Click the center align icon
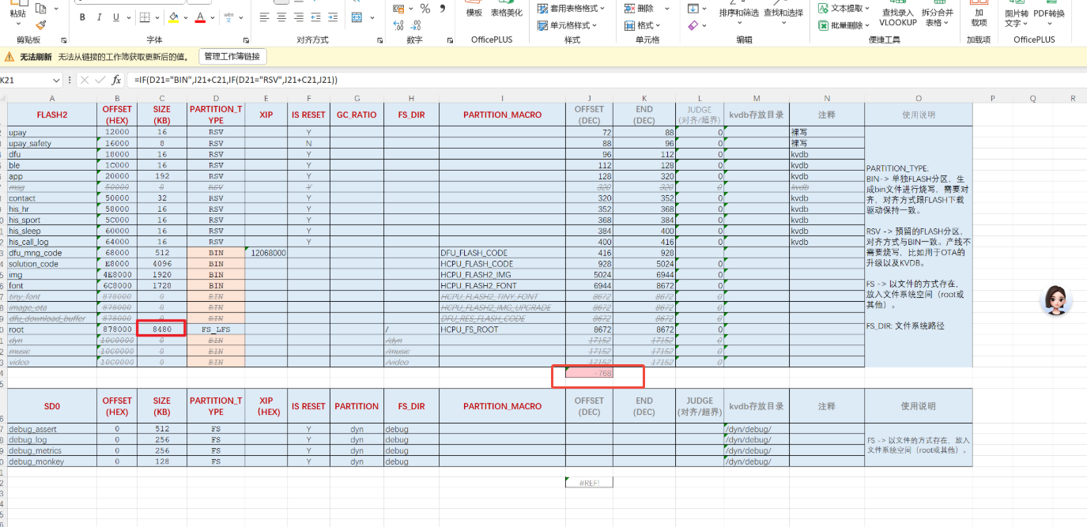Viewport: 1087px width, 527px height. (x=281, y=17)
